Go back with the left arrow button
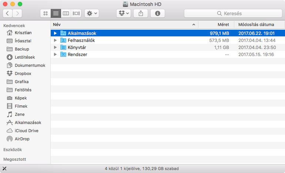This screenshot has height=173, width=285. click(x=7, y=13)
